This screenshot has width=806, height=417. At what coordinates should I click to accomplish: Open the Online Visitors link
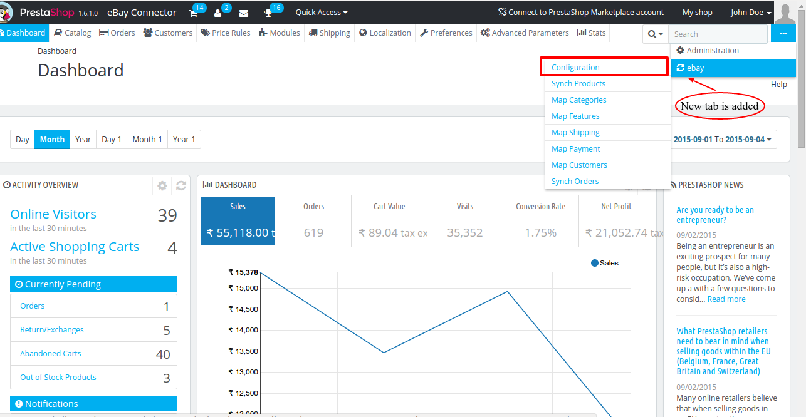click(53, 214)
